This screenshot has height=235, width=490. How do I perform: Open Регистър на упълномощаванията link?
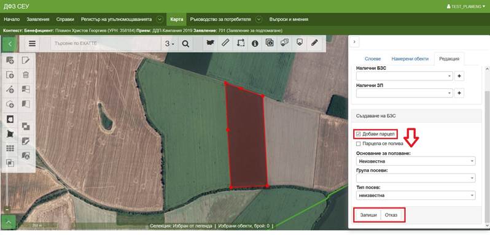click(116, 20)
